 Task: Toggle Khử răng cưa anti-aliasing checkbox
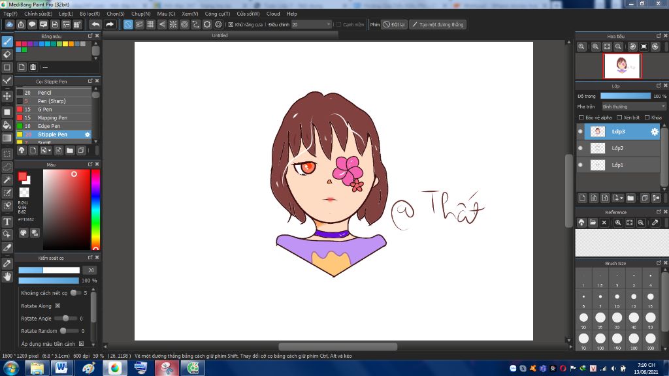pyautogui.click(x=231, y=24)
